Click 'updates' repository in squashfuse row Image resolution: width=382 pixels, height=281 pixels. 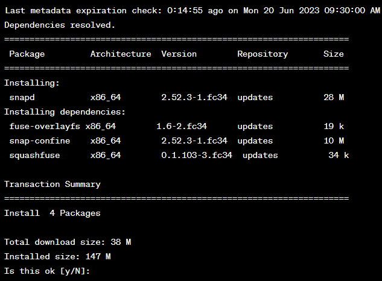point(260,156)
